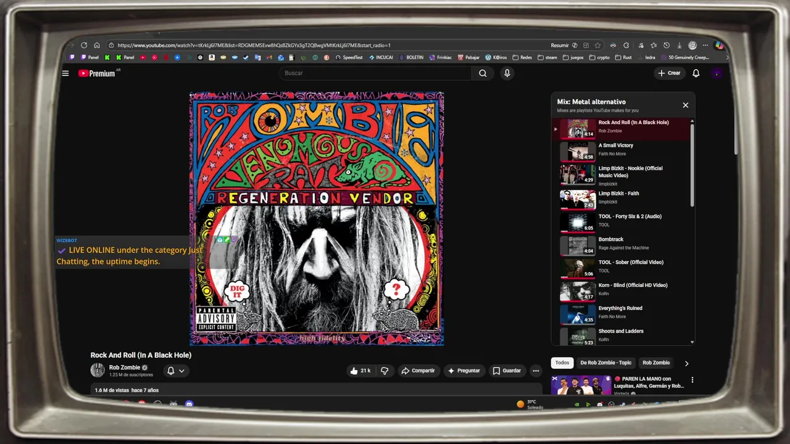Open the YouTube hamburger guide menu
The height and width of the screenshot is (444, 790).
tap(65, 73)
